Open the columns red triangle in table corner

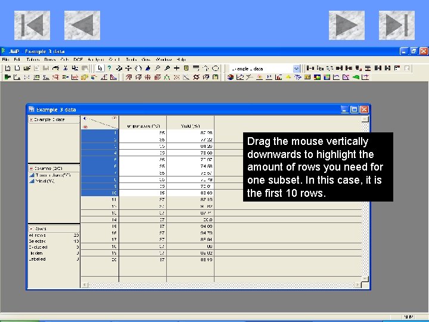tap(114, 118)
